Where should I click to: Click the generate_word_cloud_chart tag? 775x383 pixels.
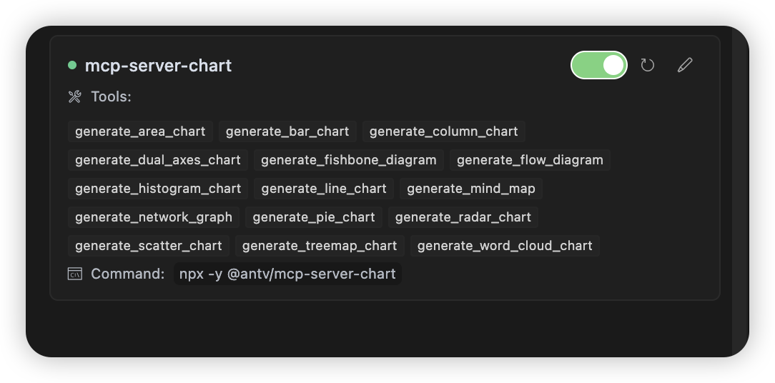point(505,246)
